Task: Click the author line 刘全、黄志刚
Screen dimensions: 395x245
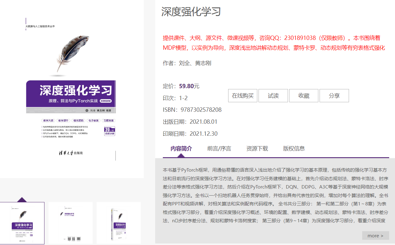Action: [187, 63]
